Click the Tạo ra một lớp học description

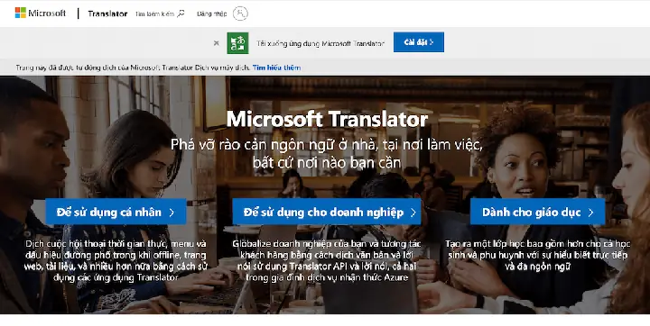[x=538, y=255]
